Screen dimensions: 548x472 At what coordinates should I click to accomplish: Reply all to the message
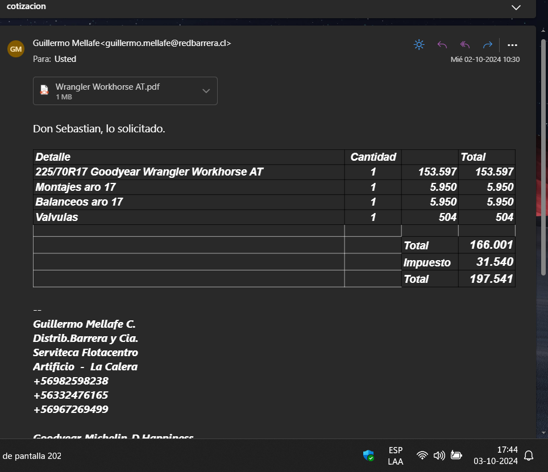pos(465,45)
